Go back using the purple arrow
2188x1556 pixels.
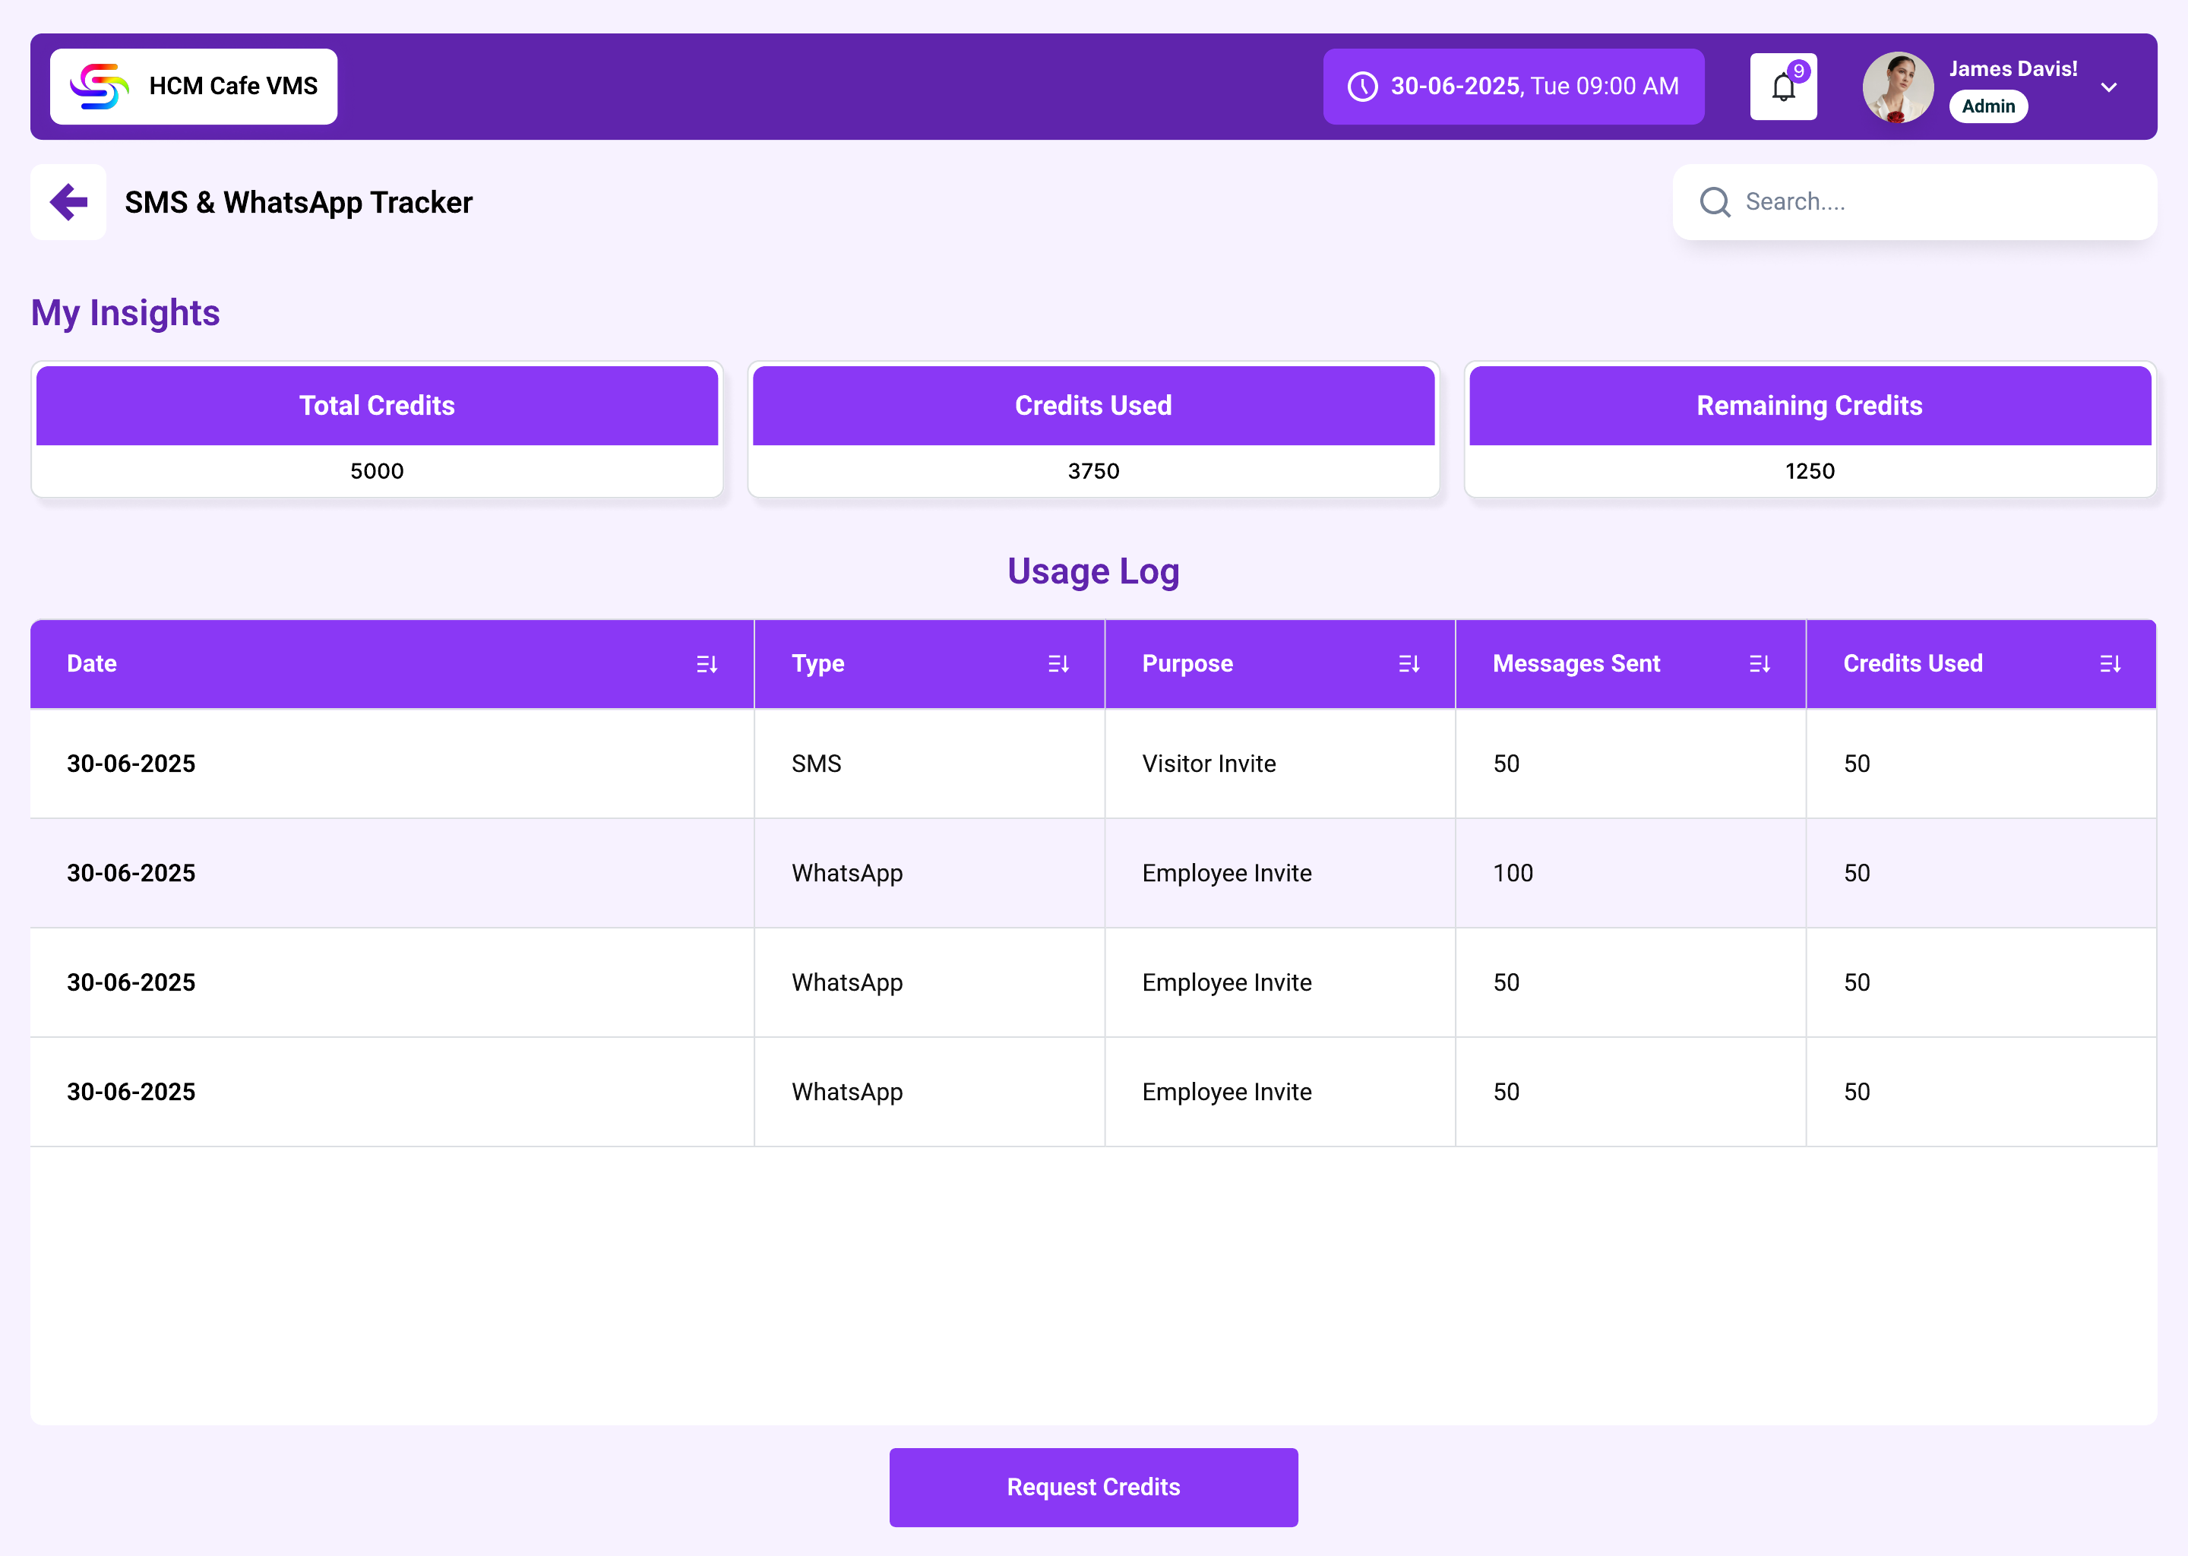tap(68, 202)
